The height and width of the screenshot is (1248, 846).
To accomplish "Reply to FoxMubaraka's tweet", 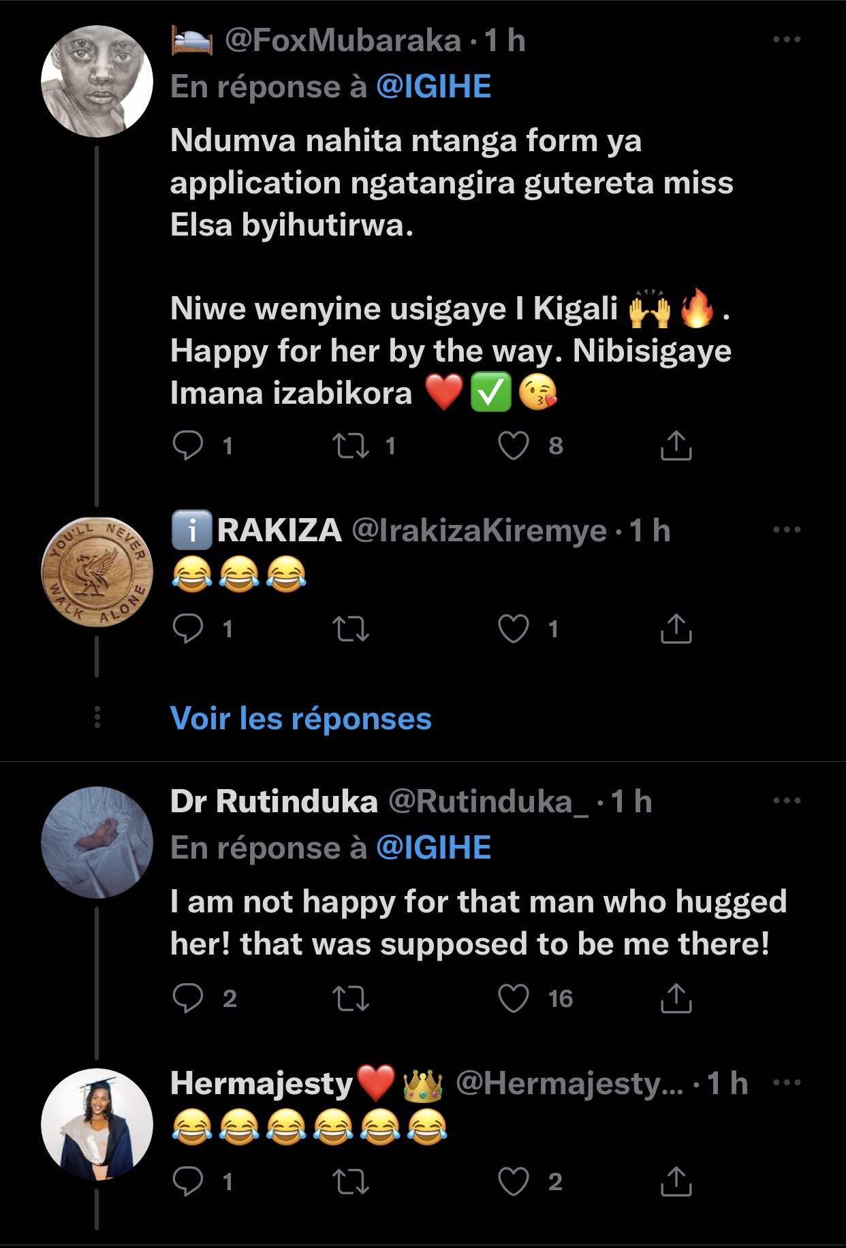I will 188,446.
